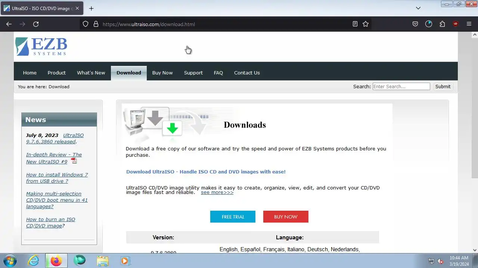Open the Firefox account circular icon
This screenshot has width=478, height=268.
point(429,24)
